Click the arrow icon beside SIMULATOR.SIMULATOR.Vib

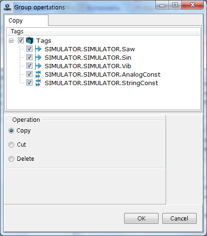[38, 66]
